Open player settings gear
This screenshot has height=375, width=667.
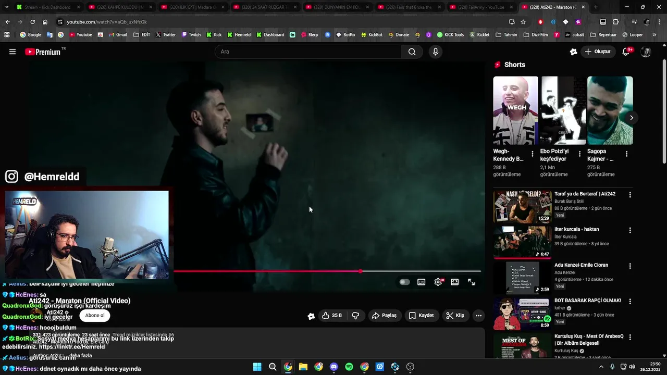(438, 282)
